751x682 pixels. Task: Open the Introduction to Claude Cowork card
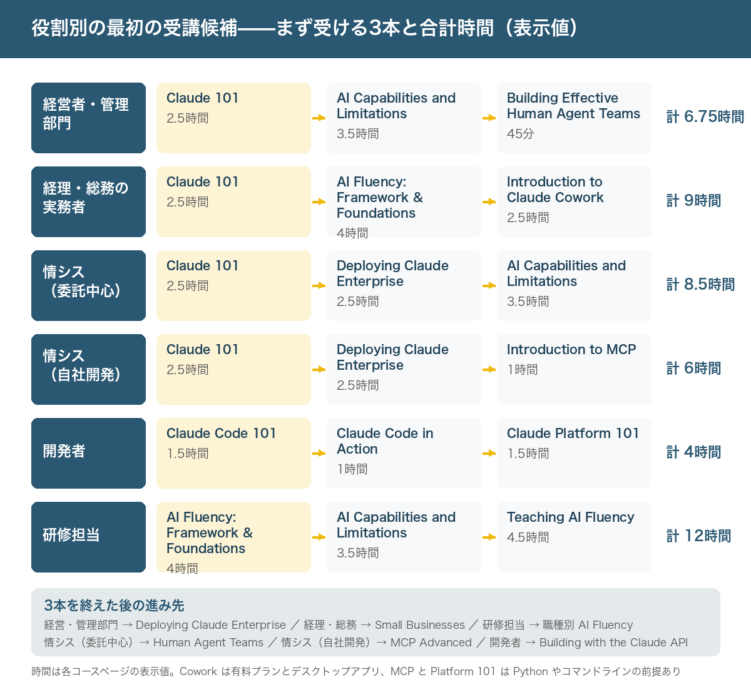tap(574, 201)
